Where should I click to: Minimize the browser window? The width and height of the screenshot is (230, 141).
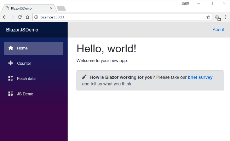pyautogui.click(x=199, y=4)
